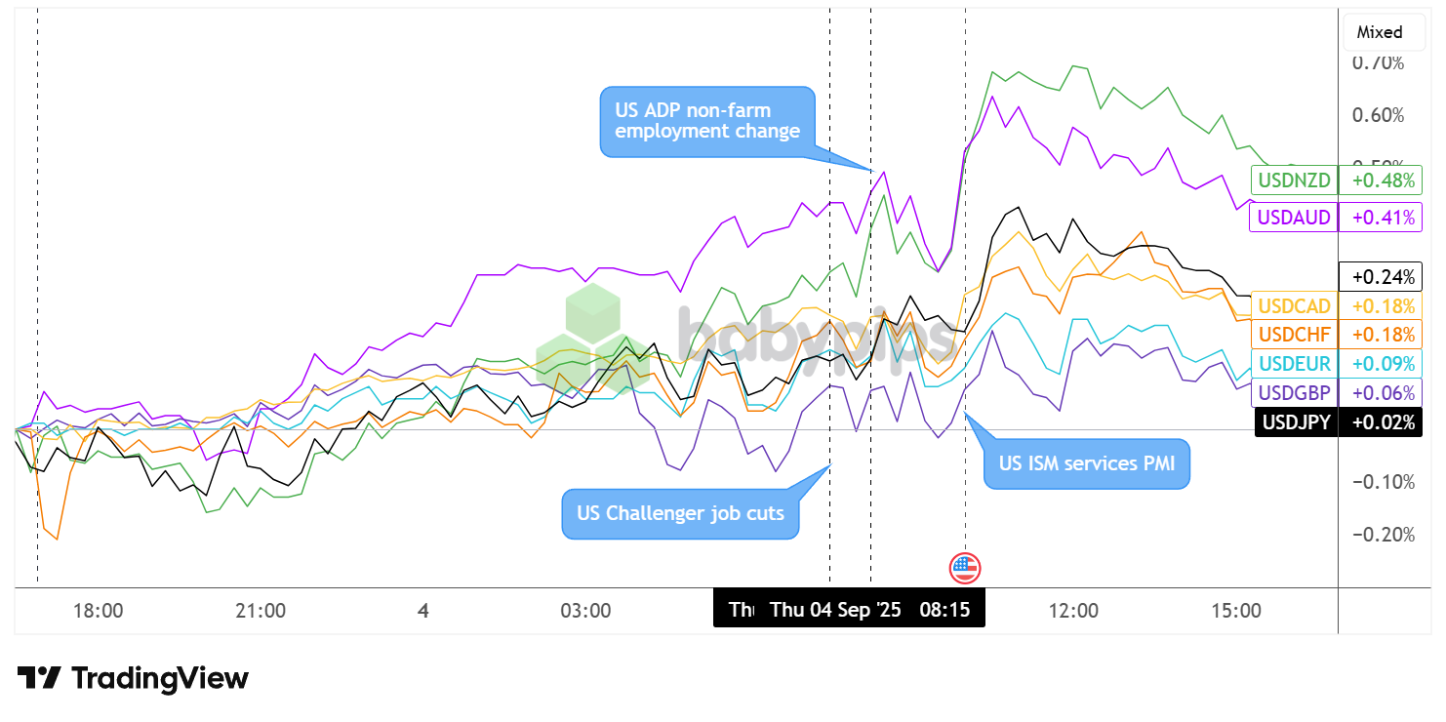
Task: Select the USDEUR legend label
Action: point(1294,364)
